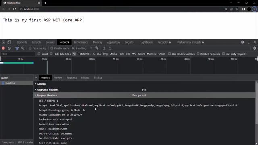Reload the browser page
The image size is (258, 145).
click(15, 9)
